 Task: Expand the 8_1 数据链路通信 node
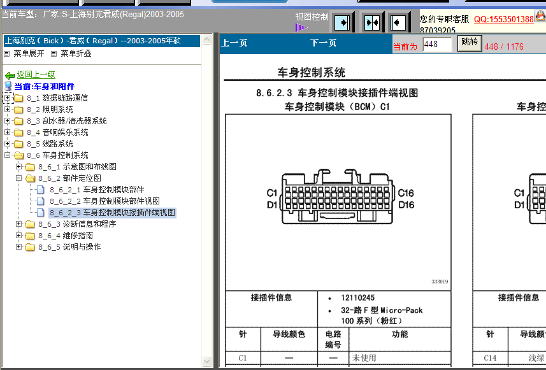[x=7, y=98]
